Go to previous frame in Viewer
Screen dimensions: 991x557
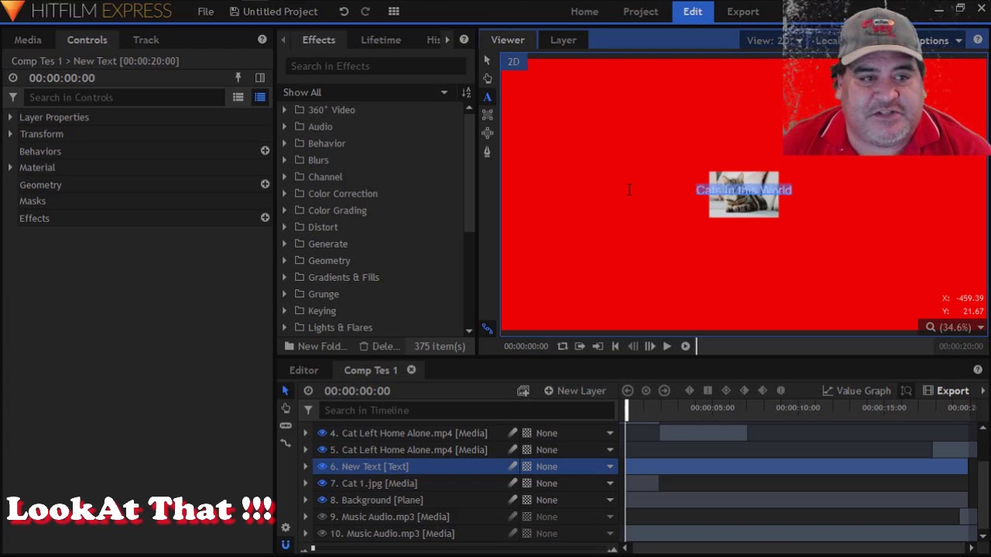pyautogui.click(x=633, y=347)
